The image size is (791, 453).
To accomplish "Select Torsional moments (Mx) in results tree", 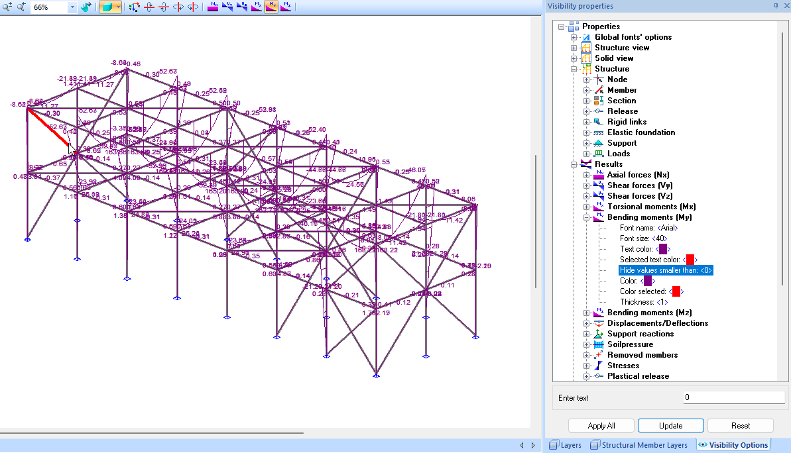I will pos(651,207).
